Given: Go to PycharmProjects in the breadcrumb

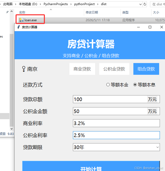Looking at the screenshot, I should pos(56,4).
